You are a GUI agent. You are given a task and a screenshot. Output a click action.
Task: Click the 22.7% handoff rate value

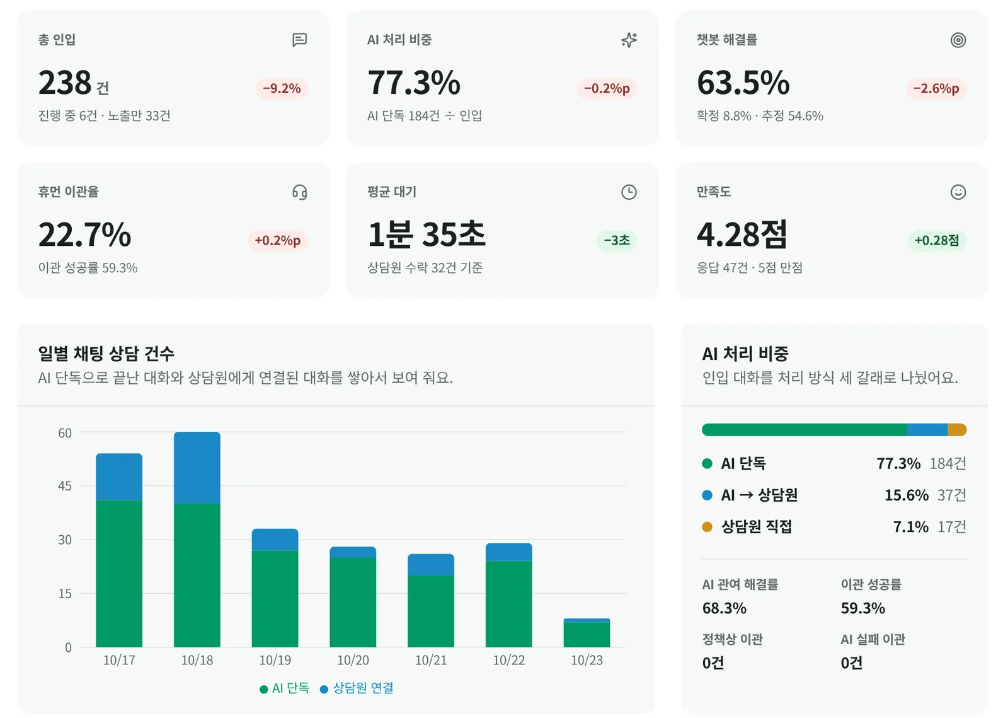[x=85, y=235]
